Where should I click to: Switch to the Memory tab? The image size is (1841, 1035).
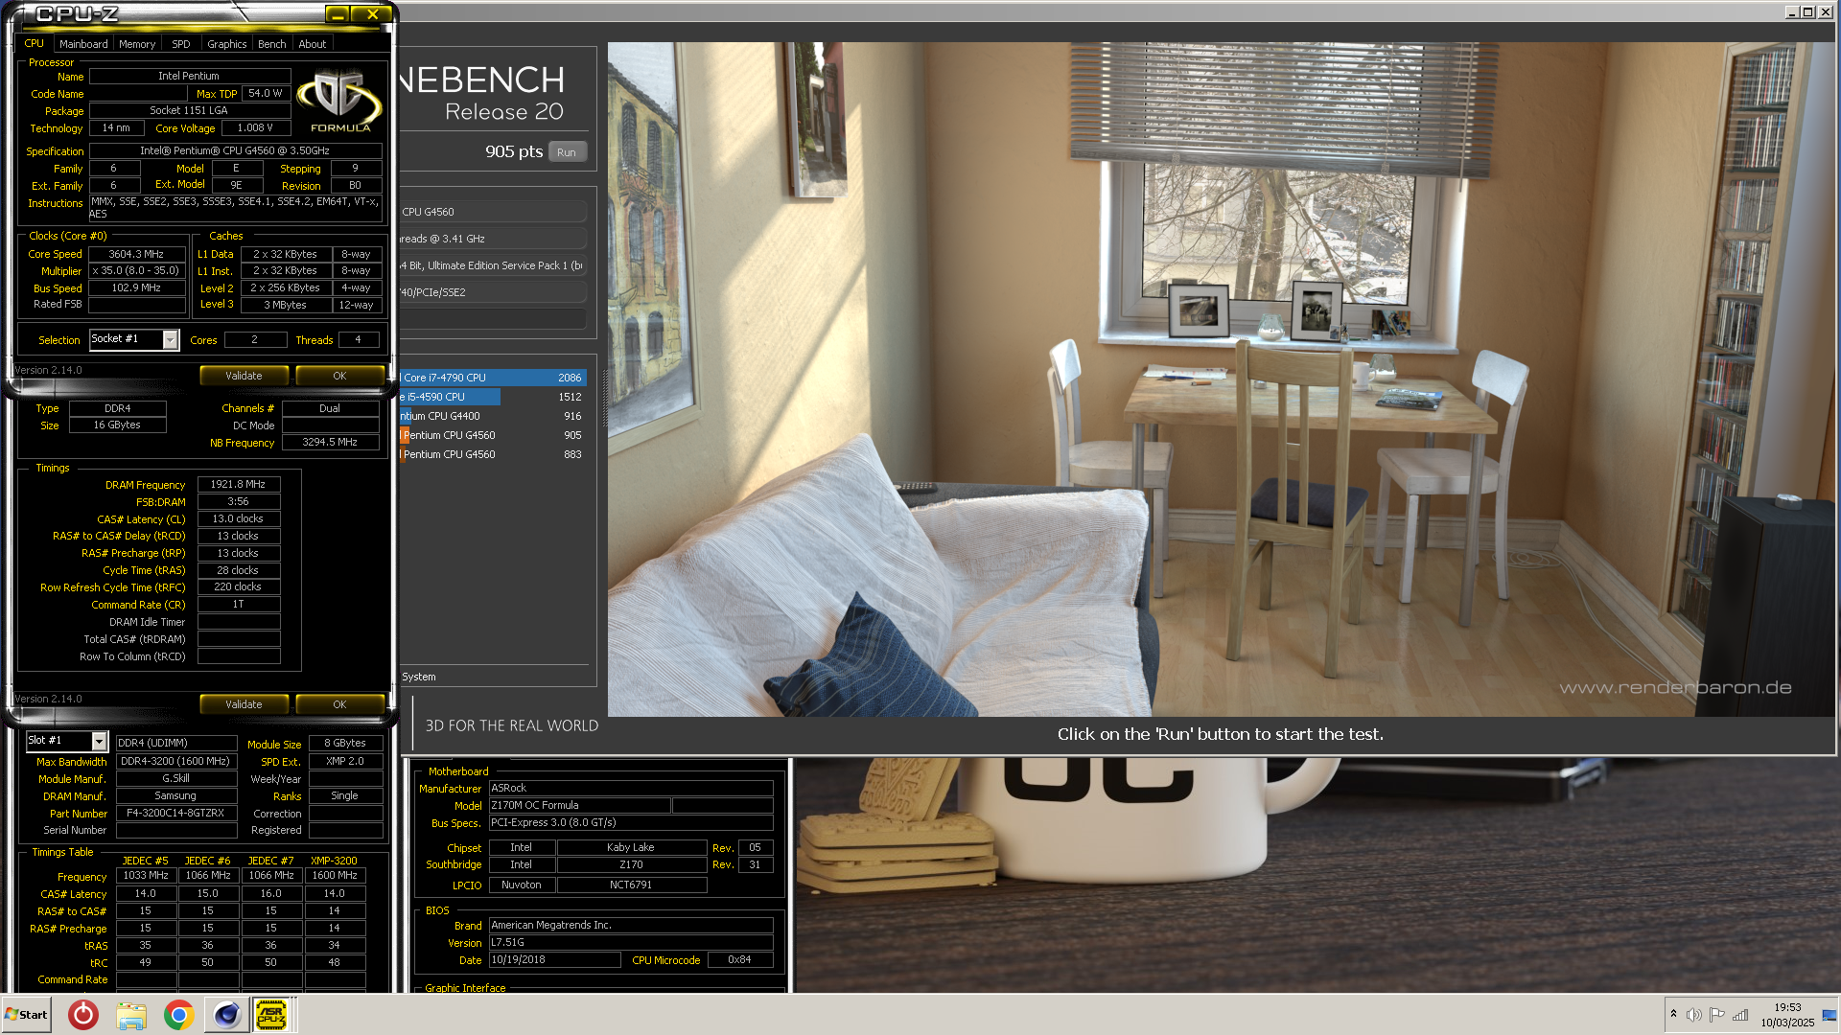137,44
